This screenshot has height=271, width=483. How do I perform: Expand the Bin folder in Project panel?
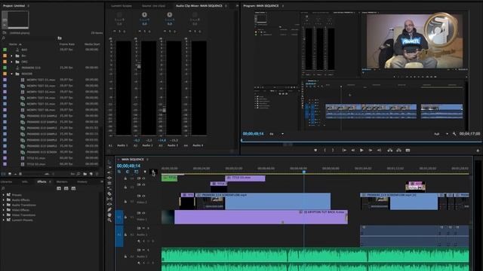coord(12,56)
